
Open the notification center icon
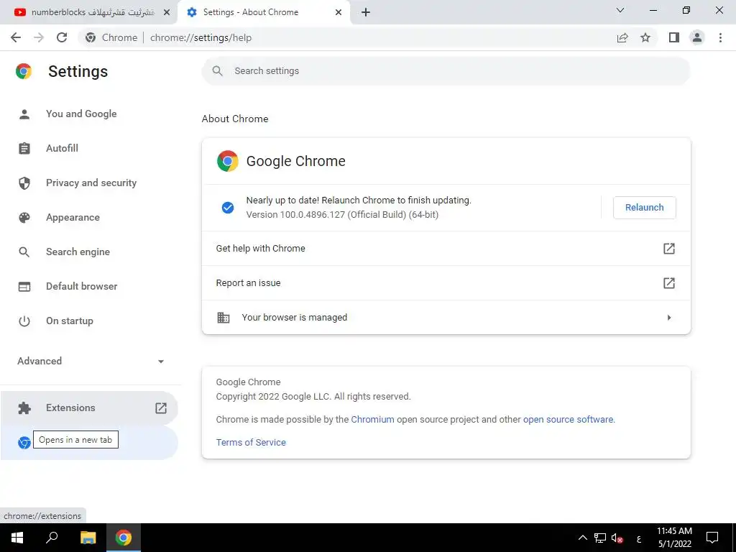click(x=712, y=538)
